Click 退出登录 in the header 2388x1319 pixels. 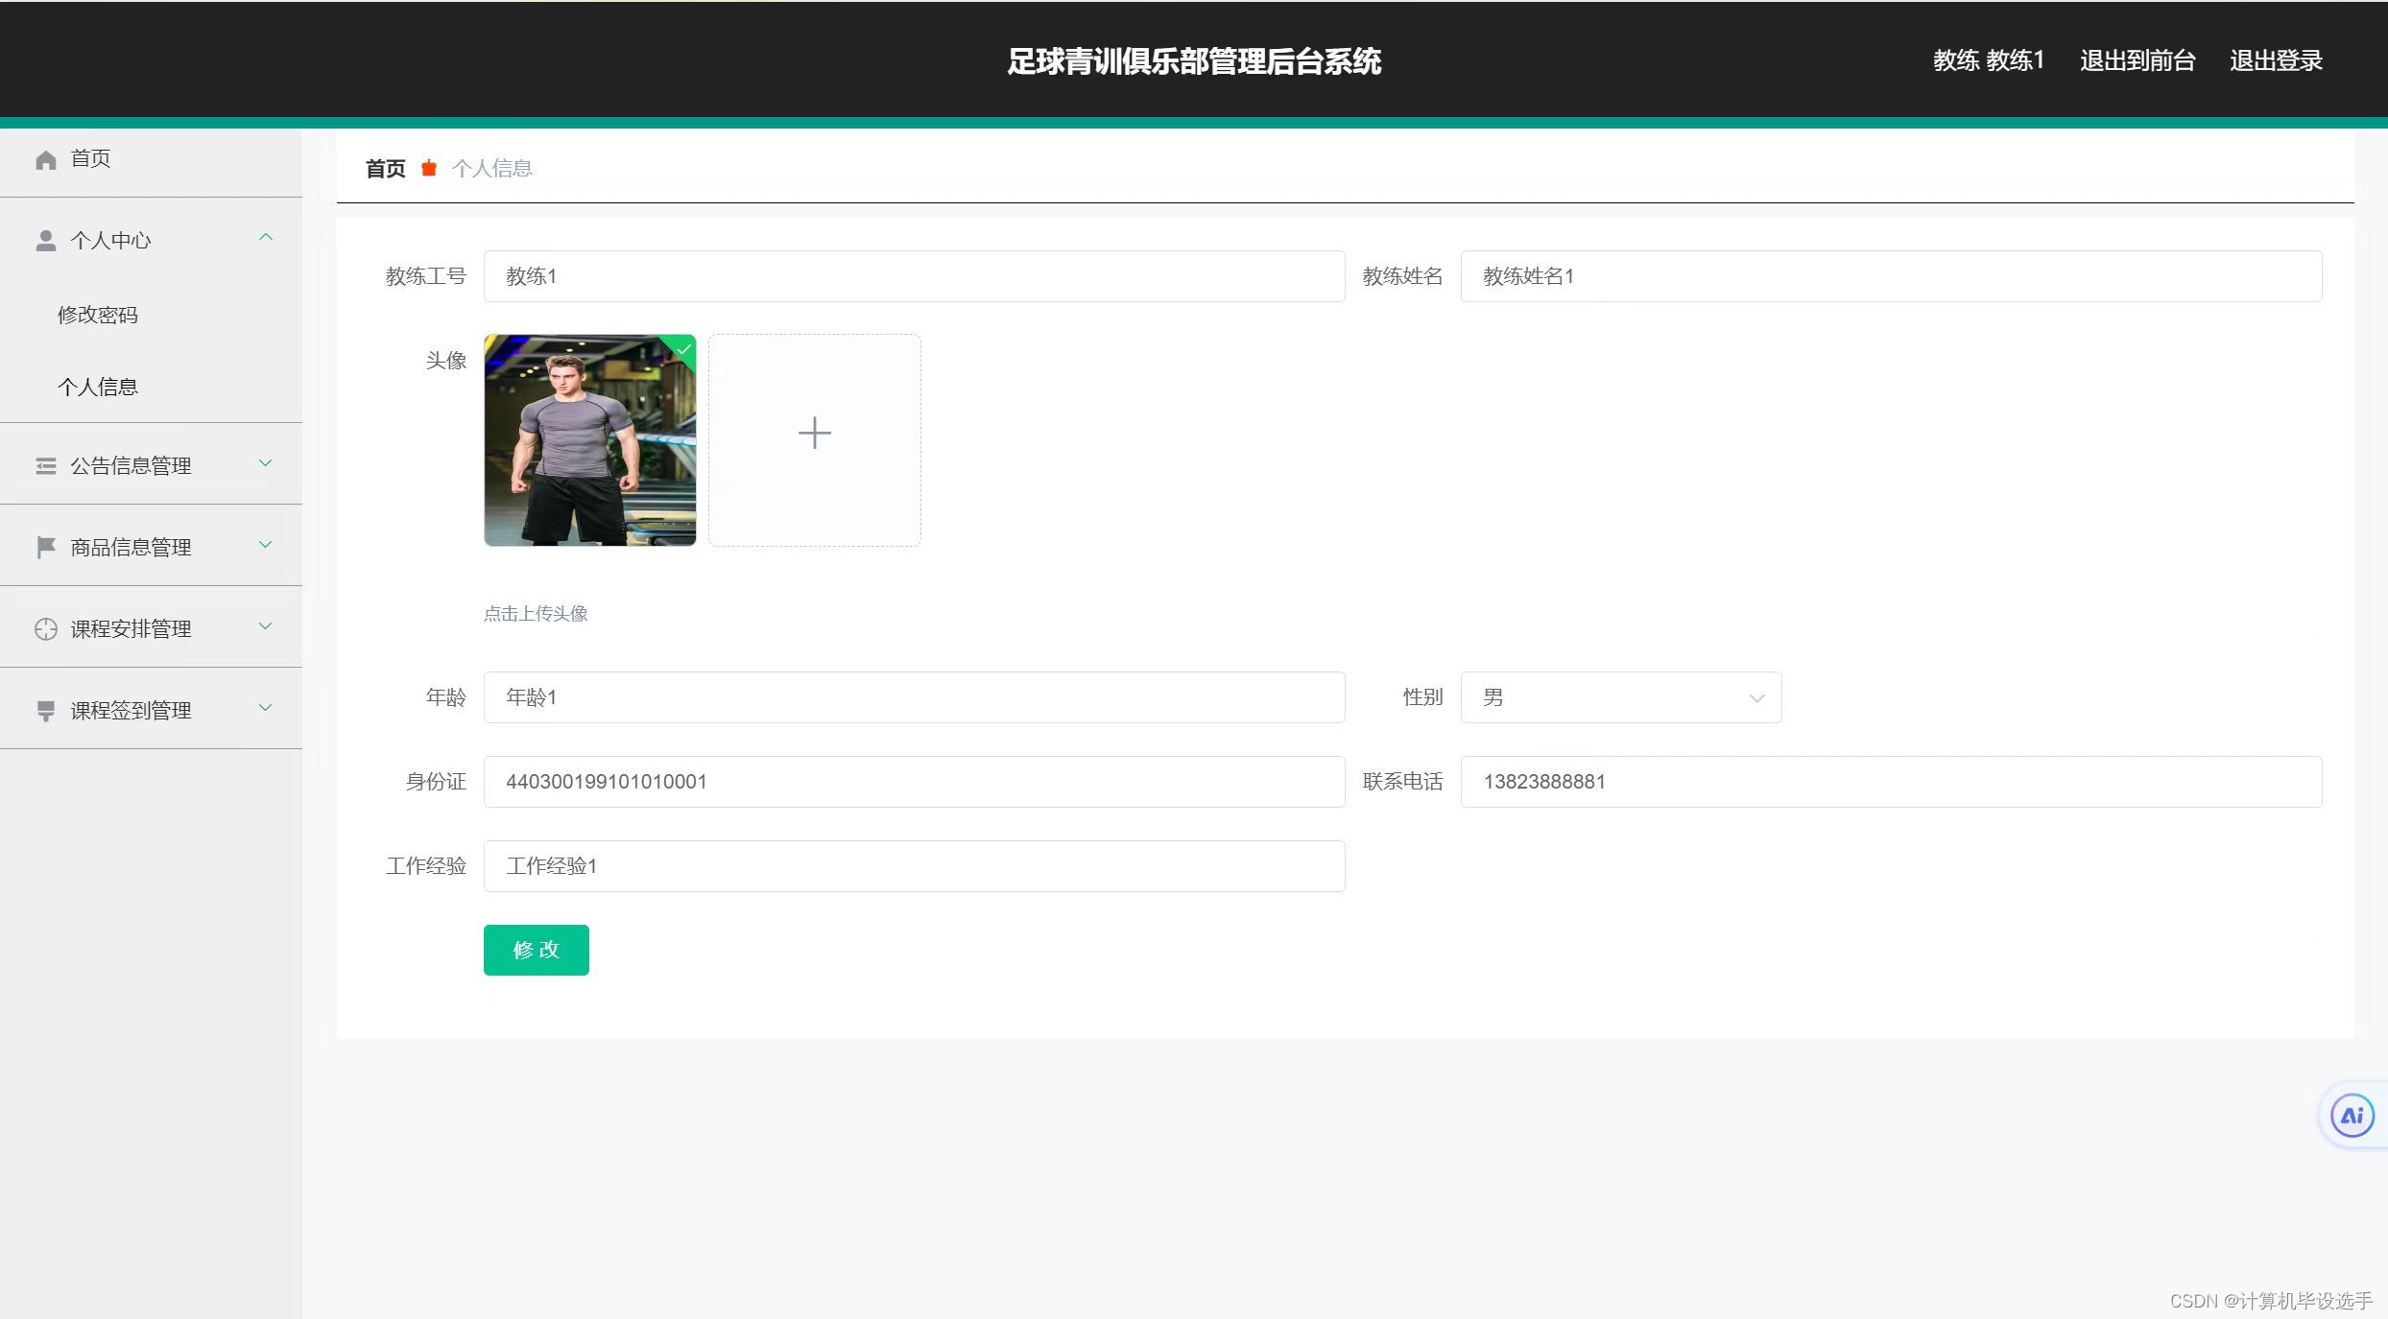2276,60
